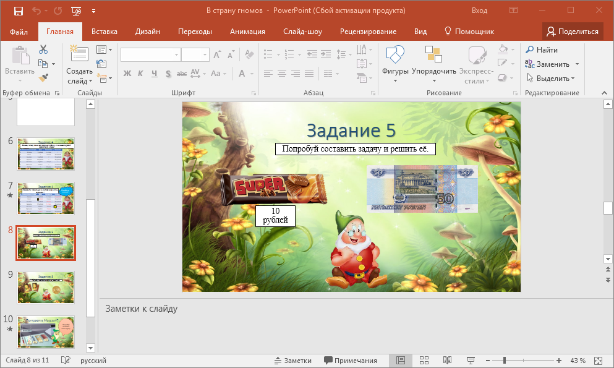Click the Поделиться share button
The width and height of the screenshot is (614, 368).
(x=573, y=32)
